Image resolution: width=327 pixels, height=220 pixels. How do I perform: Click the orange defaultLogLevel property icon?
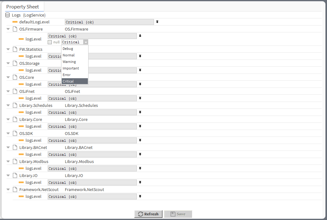15,22
